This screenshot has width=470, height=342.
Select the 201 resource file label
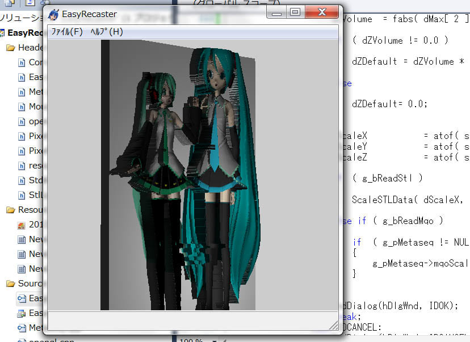click(36, 225)
